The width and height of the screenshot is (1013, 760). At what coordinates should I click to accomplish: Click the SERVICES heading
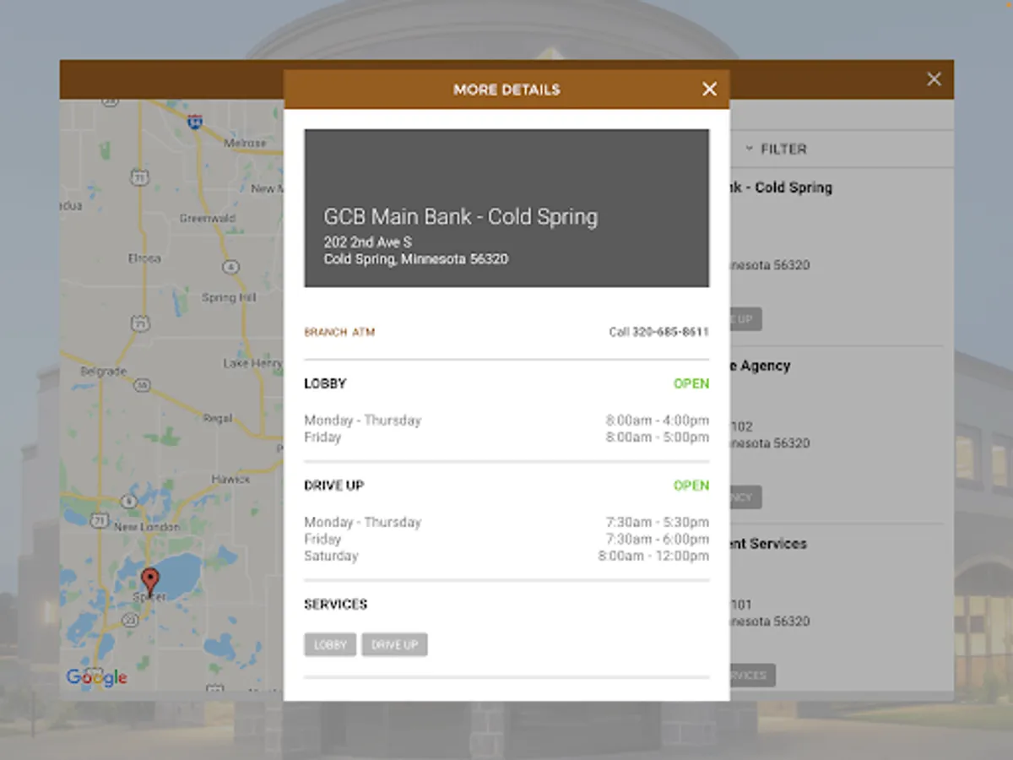pyautogui.click(x=336, y=605)
